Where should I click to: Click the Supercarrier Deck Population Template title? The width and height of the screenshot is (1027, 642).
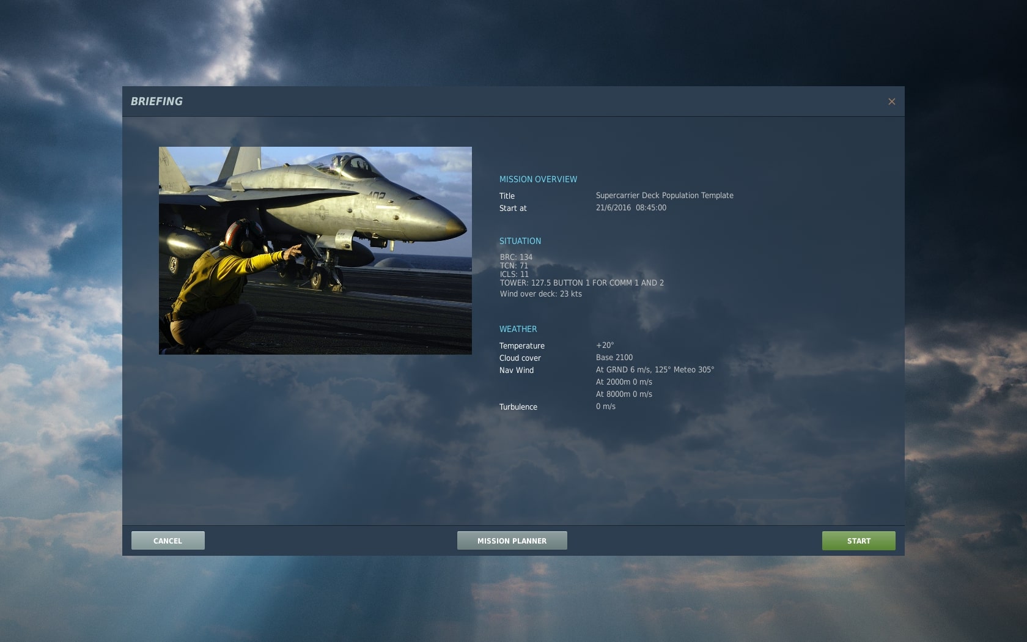pos(664,196)
